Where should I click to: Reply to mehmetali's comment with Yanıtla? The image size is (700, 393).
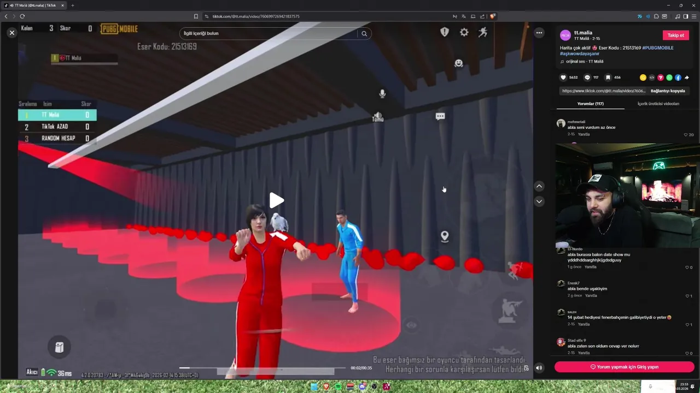point(584,134)
